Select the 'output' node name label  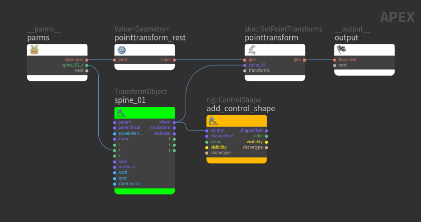[x=346, y=38]
